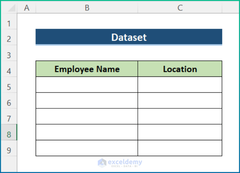Select cell B8 in Employee Name column

coord(87,132)
